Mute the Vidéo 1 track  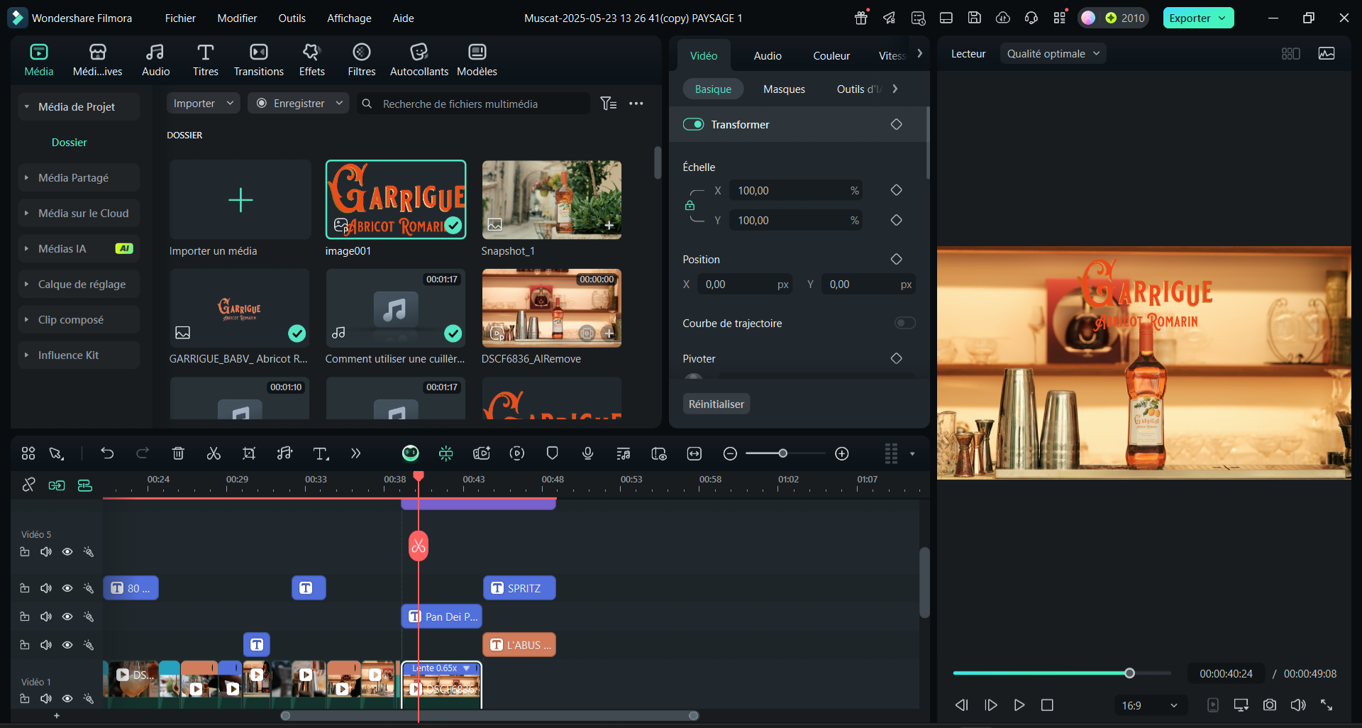point(46,698)
